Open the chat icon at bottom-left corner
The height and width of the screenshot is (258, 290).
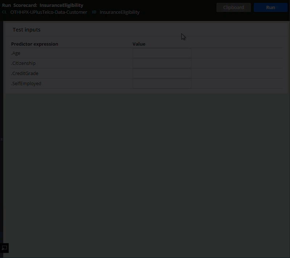point(5,248)
